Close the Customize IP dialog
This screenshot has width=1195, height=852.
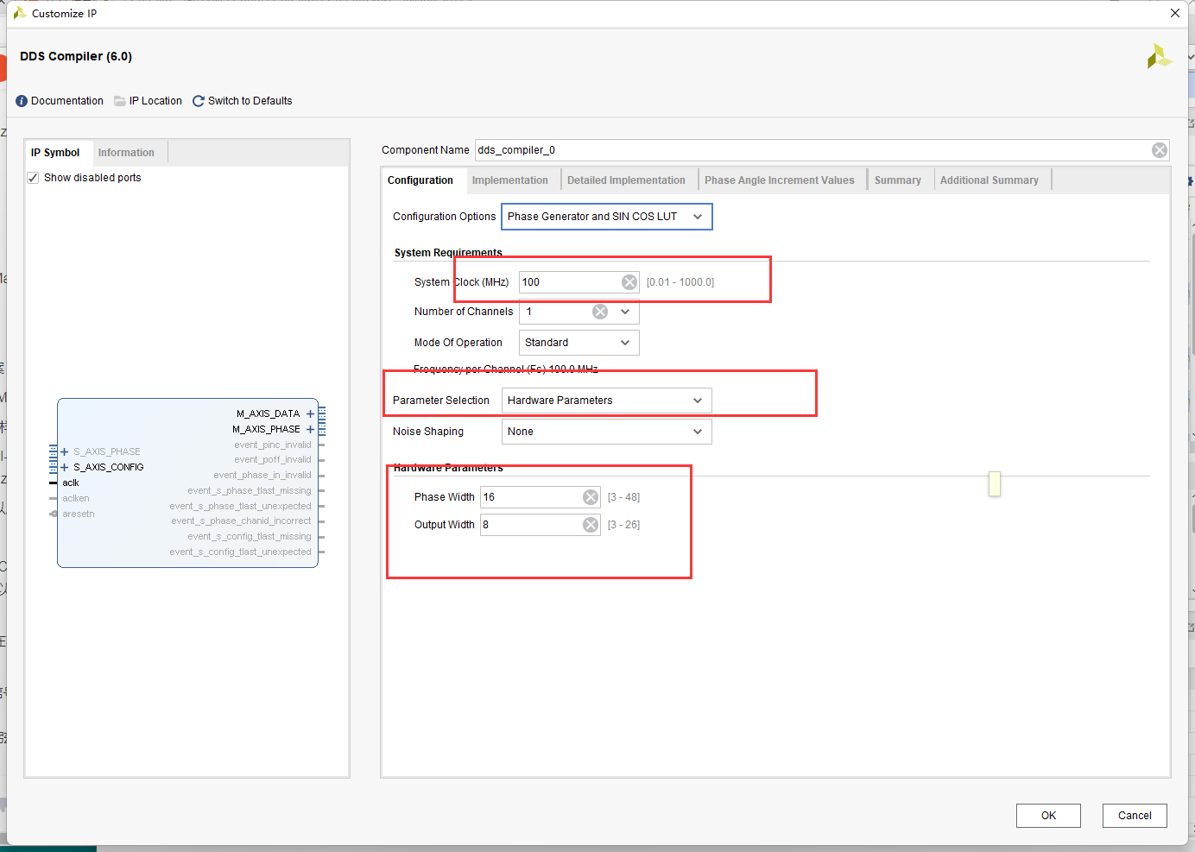click(1175, 13)
